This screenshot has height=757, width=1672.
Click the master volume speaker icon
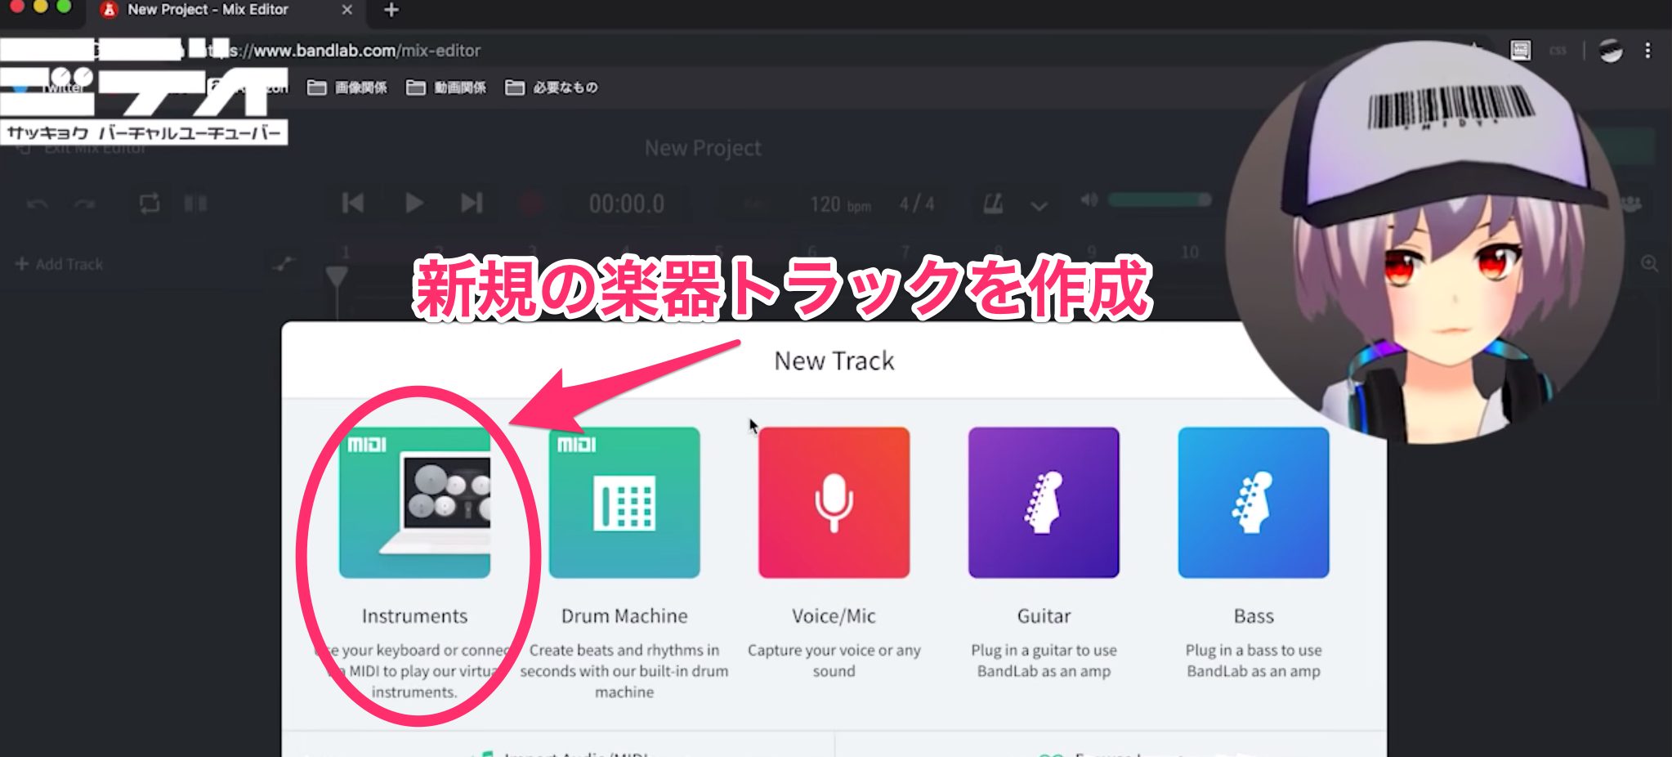[1089, 200]
